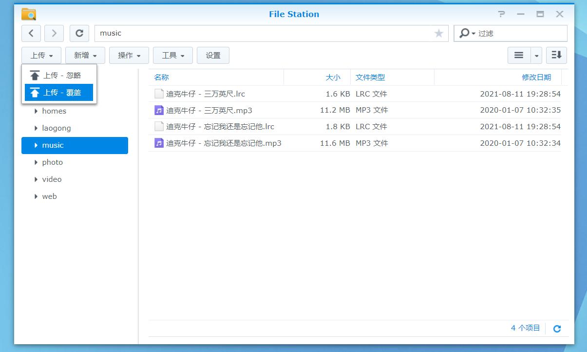587x352 pixels.
Task: Sort by the 名称 column header
Action: pos(161,77)
